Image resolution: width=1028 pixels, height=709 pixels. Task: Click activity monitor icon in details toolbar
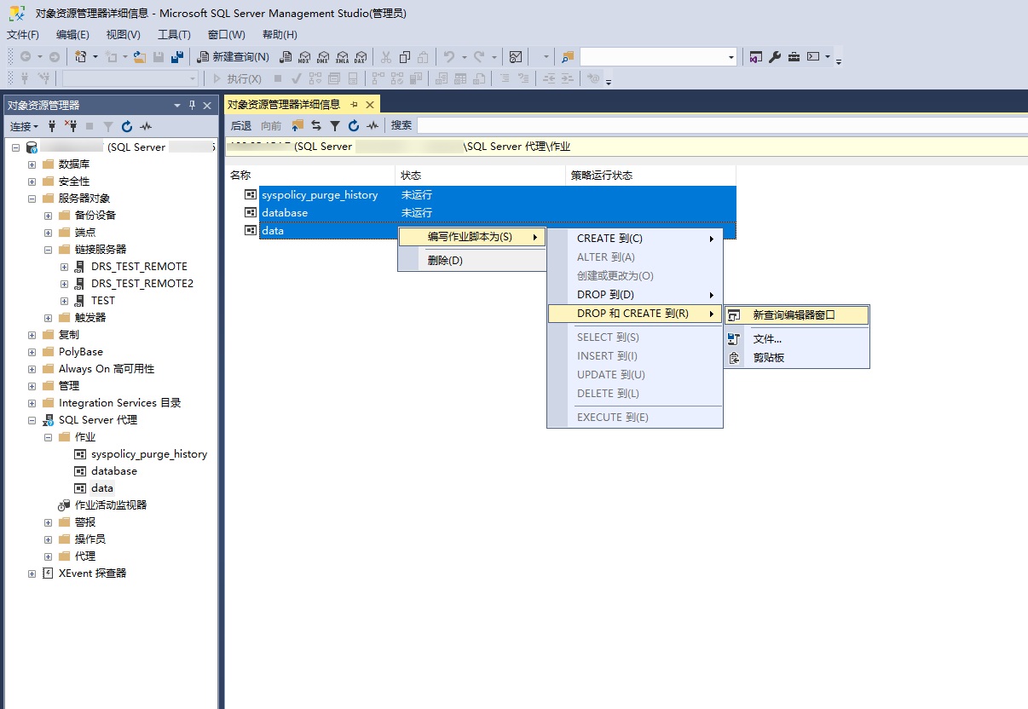point(373,125)
